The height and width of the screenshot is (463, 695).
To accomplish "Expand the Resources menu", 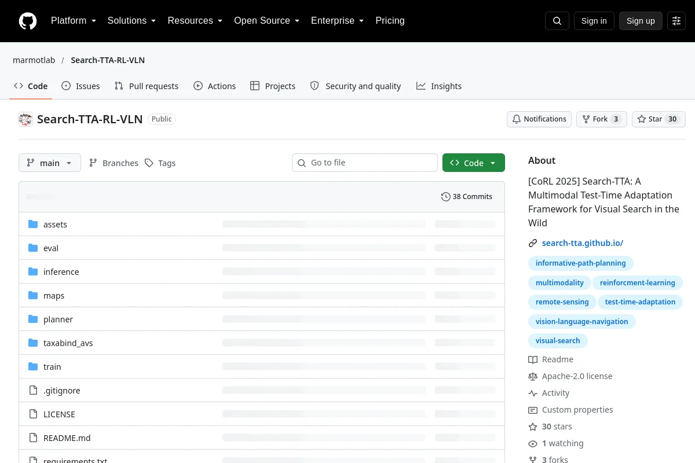I will coord(195,21).
